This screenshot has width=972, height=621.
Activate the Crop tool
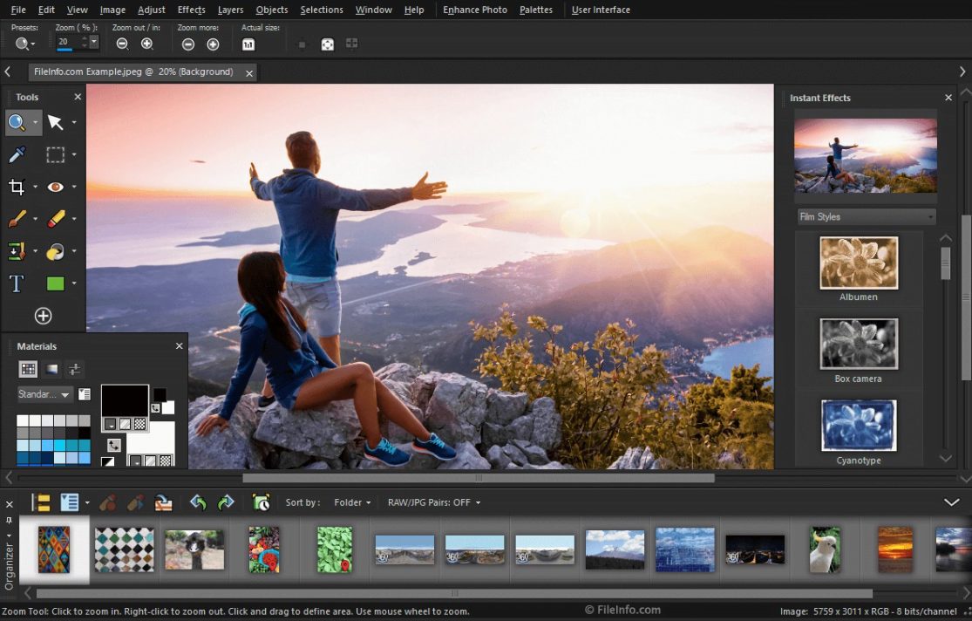pos(17,187)
